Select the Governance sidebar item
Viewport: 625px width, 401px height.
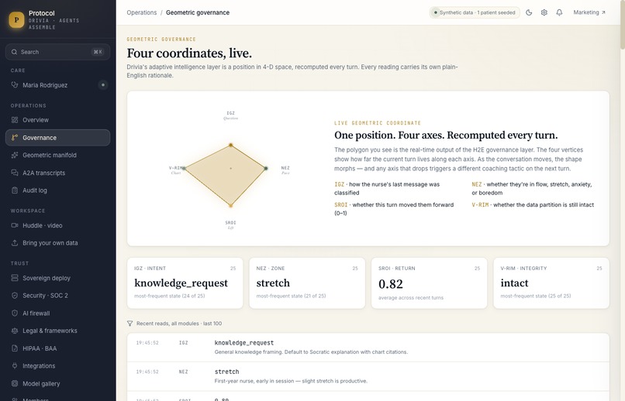58,138
